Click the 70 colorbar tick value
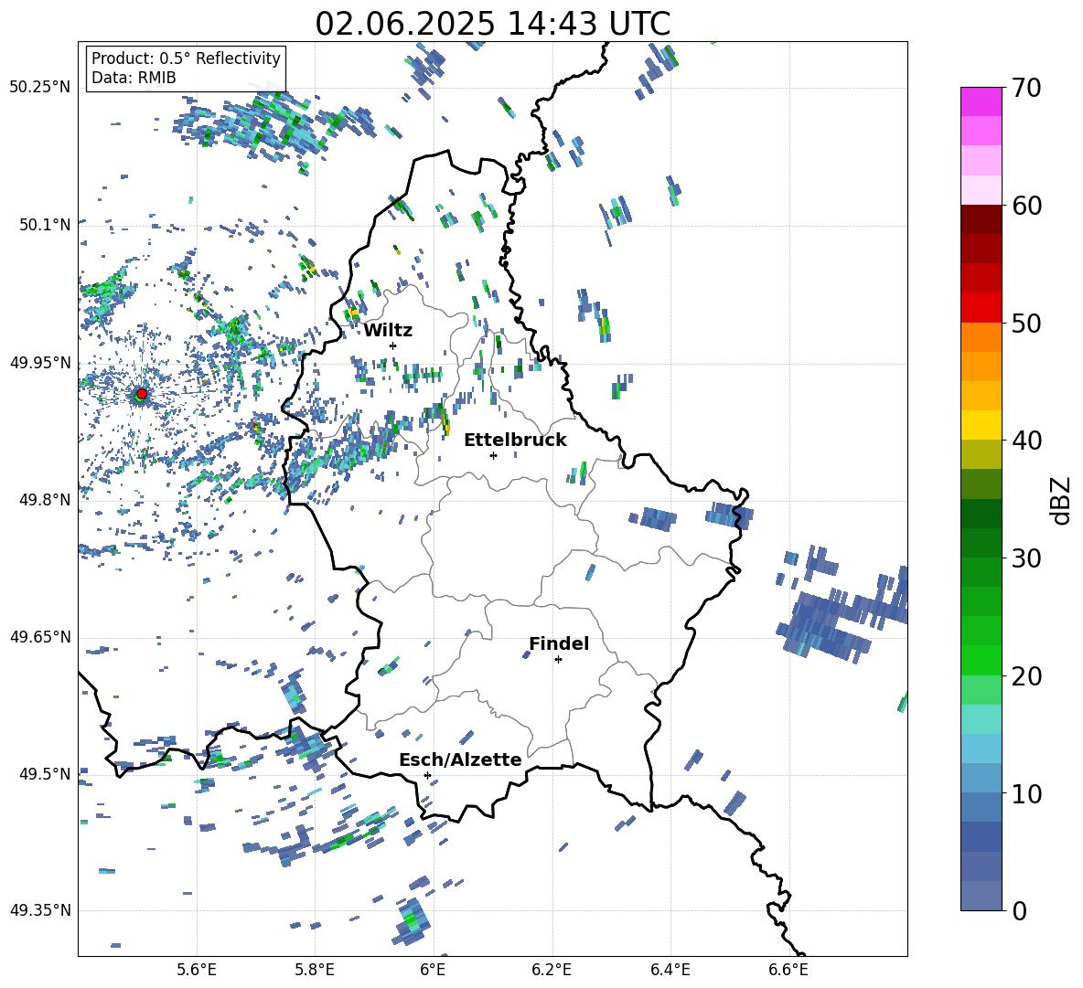 click(1026, 88)
